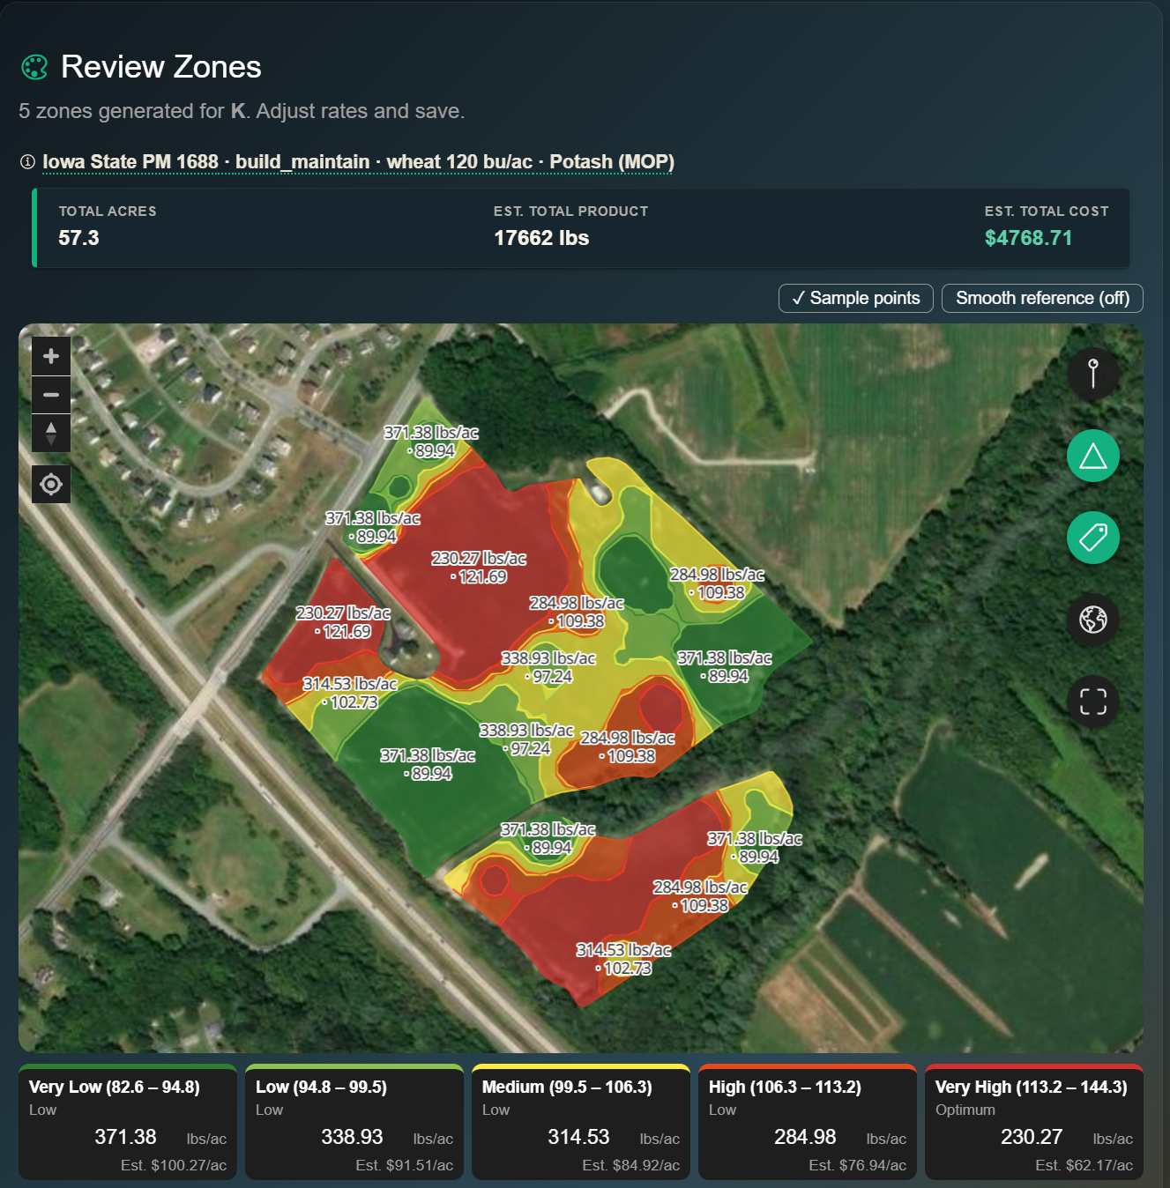
Task: Select the High (106.3 – 113.2) zone header
Action: 785,1087
